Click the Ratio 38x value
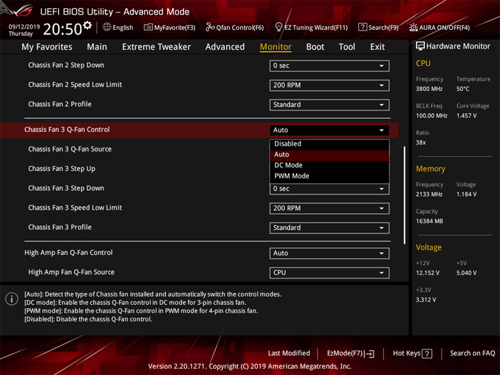This screenshot has width=500, height=375. pos(421,143)
